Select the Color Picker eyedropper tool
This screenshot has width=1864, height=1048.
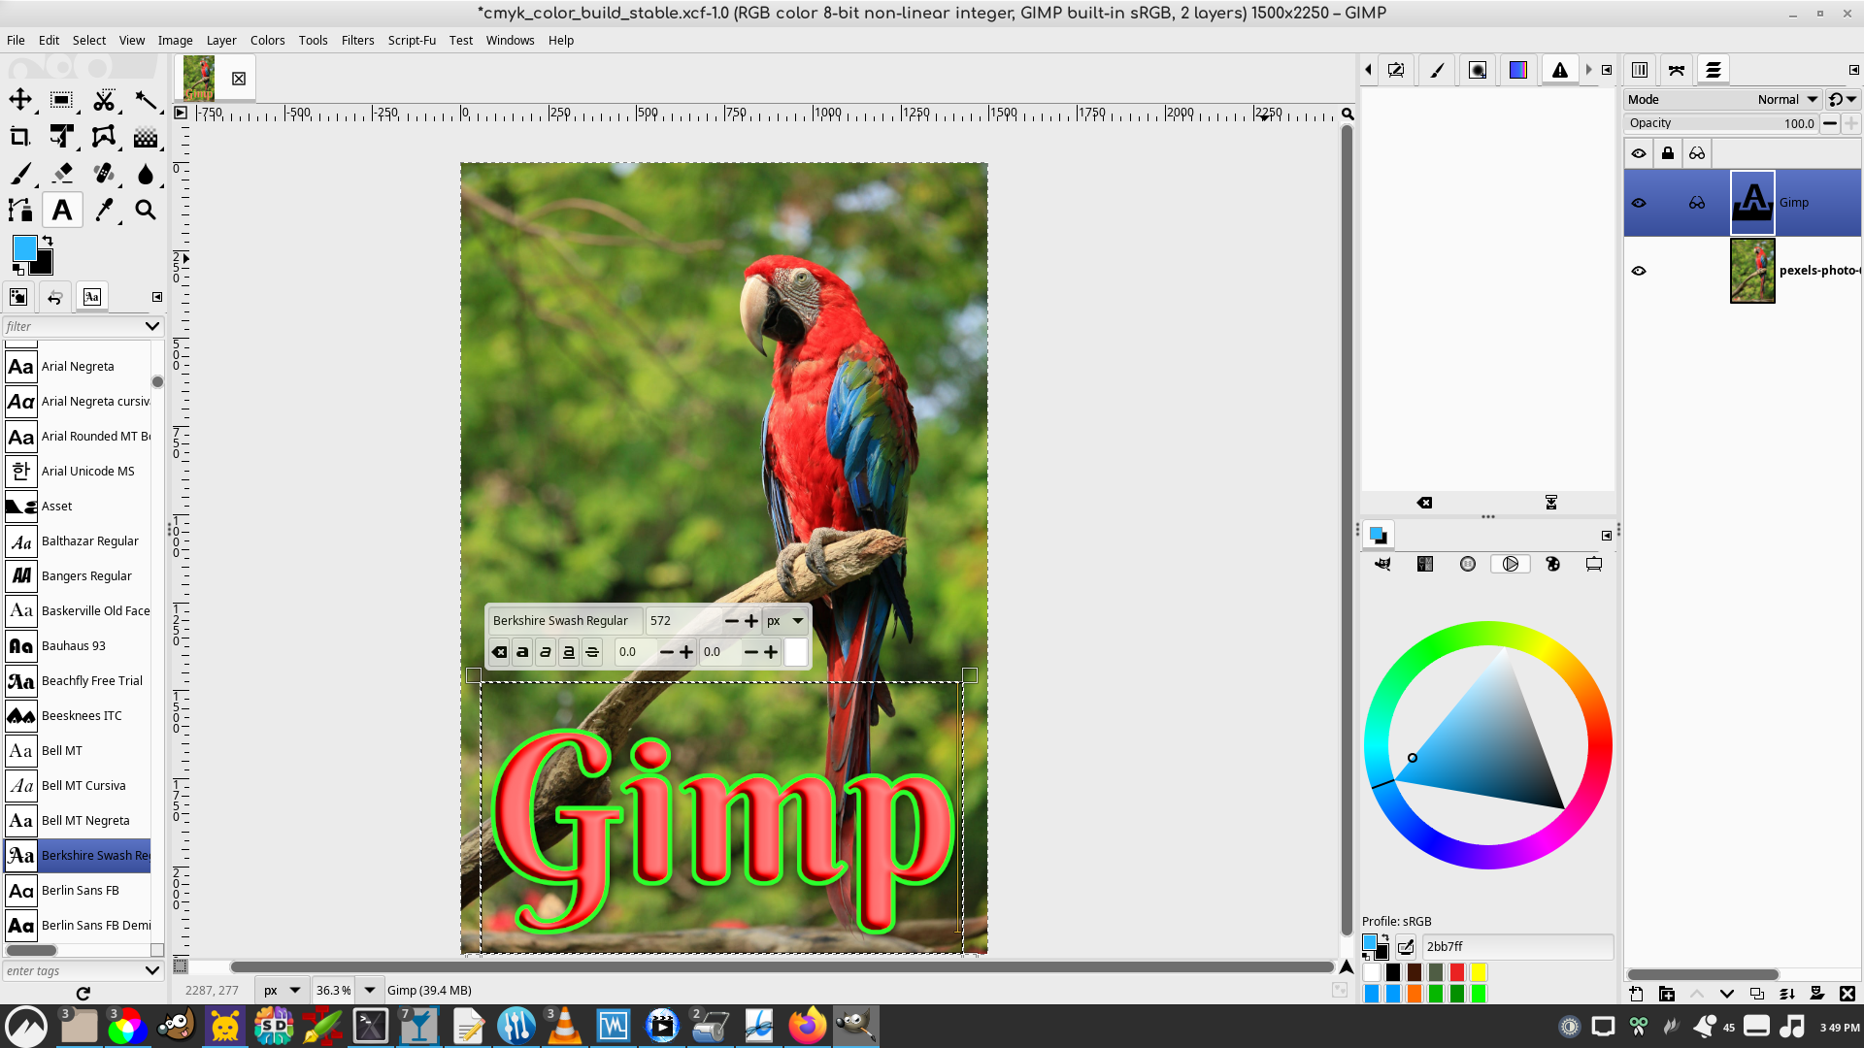[x=104, y=210]
